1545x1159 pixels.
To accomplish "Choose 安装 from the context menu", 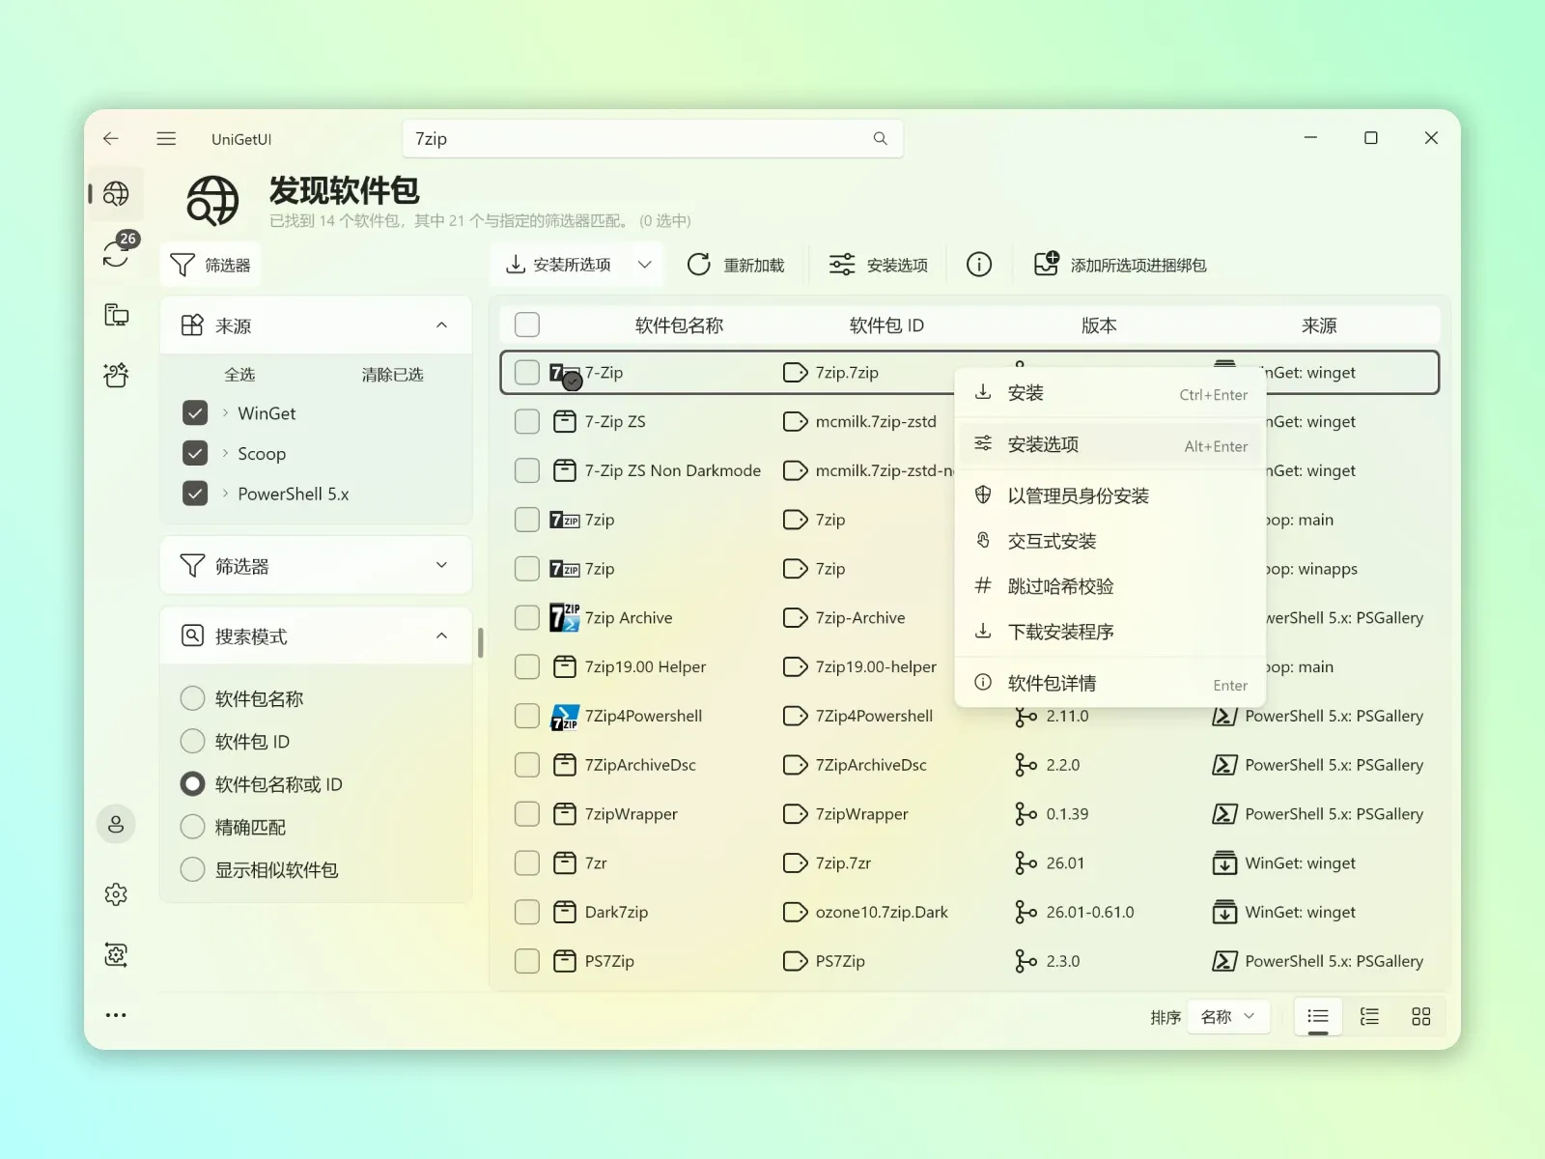I will coord(1110,393).
